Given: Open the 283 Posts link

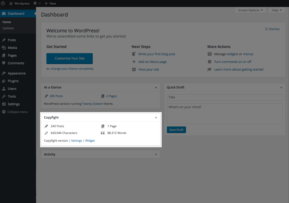Looking at the screenshot, I should 56,96.
